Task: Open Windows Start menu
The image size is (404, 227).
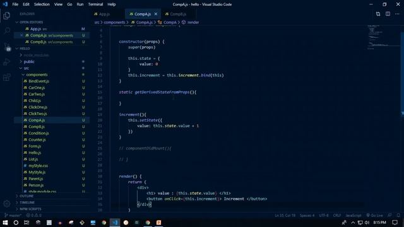Action: [5, 223]
